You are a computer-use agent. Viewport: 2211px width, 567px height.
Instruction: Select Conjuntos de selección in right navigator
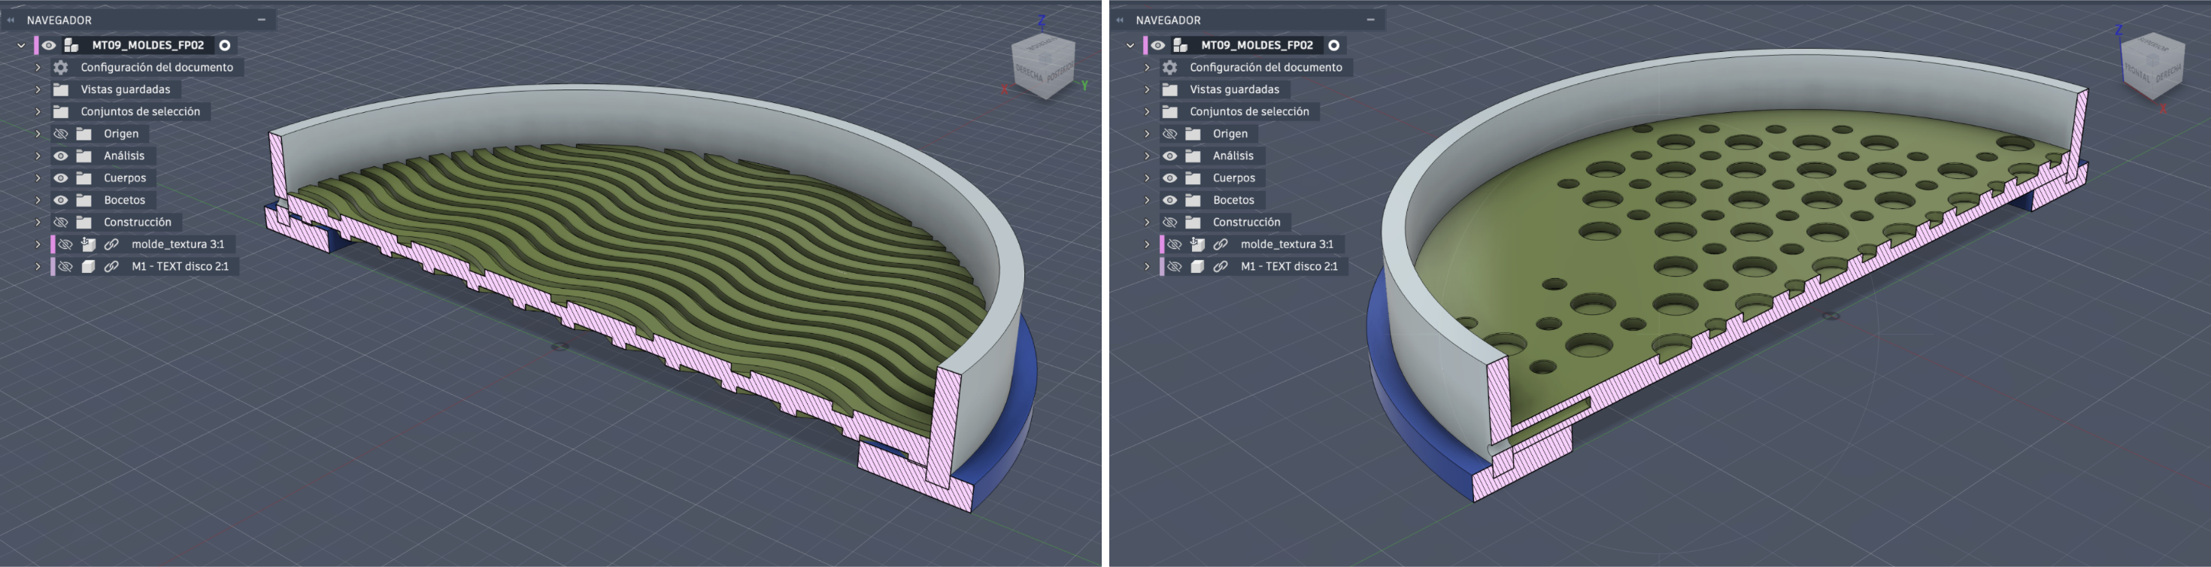(x=1249, y=112)
